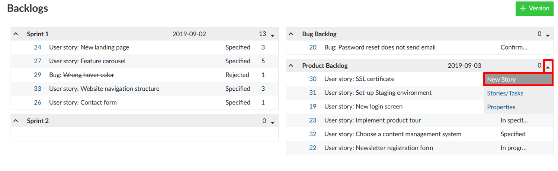Collapse the Sprint 1 backlog
This screenshot has height=171, width=558.
click(16, 34)
